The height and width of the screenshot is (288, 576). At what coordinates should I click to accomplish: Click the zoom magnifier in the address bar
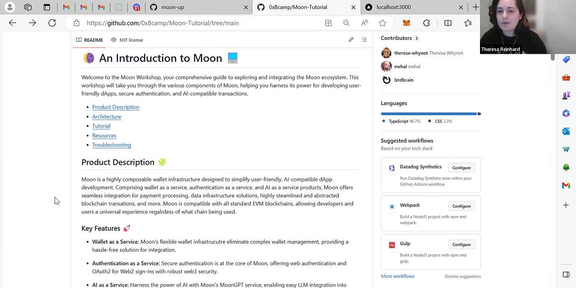[346, 23]
